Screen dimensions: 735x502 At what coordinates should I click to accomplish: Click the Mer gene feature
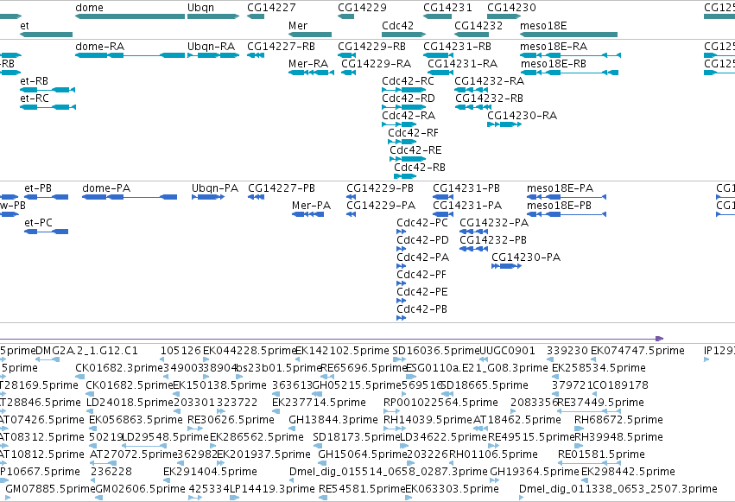coord(310,35)
